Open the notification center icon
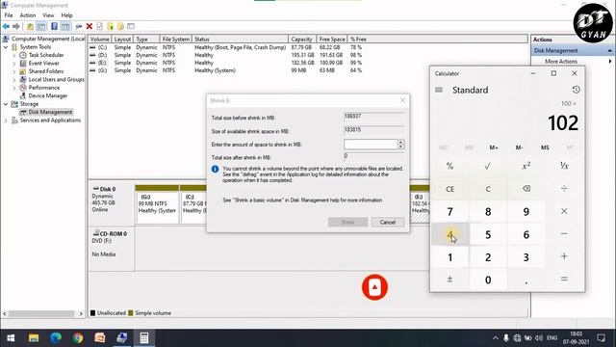Screen dimensions: 616x347 [x=601, y=338]
